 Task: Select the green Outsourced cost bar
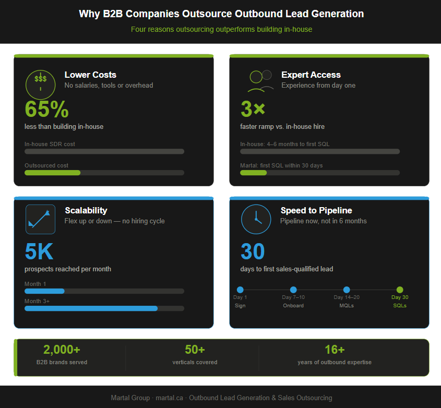click(52, 173)
